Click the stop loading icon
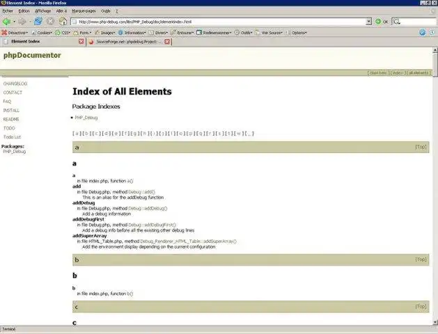 [50, 21]
